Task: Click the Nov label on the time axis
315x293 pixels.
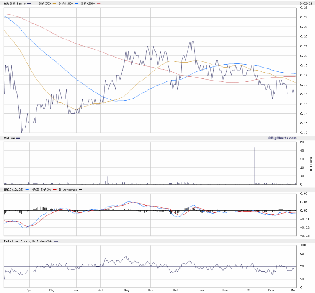Action: 201,290
